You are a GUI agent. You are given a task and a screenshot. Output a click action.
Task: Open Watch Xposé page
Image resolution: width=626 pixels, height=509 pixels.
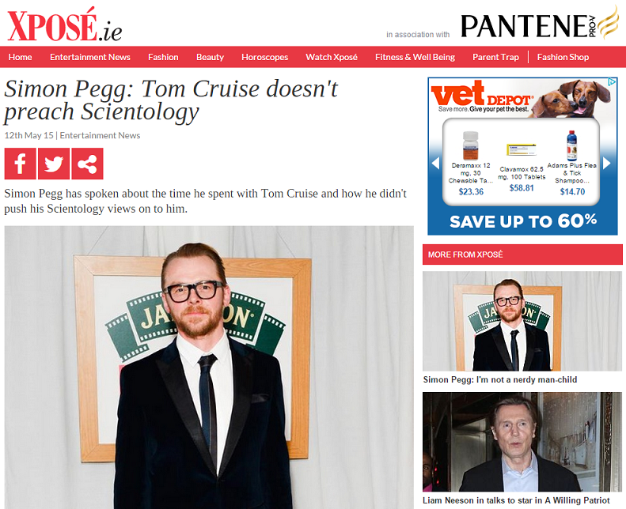tap(332, 57)
